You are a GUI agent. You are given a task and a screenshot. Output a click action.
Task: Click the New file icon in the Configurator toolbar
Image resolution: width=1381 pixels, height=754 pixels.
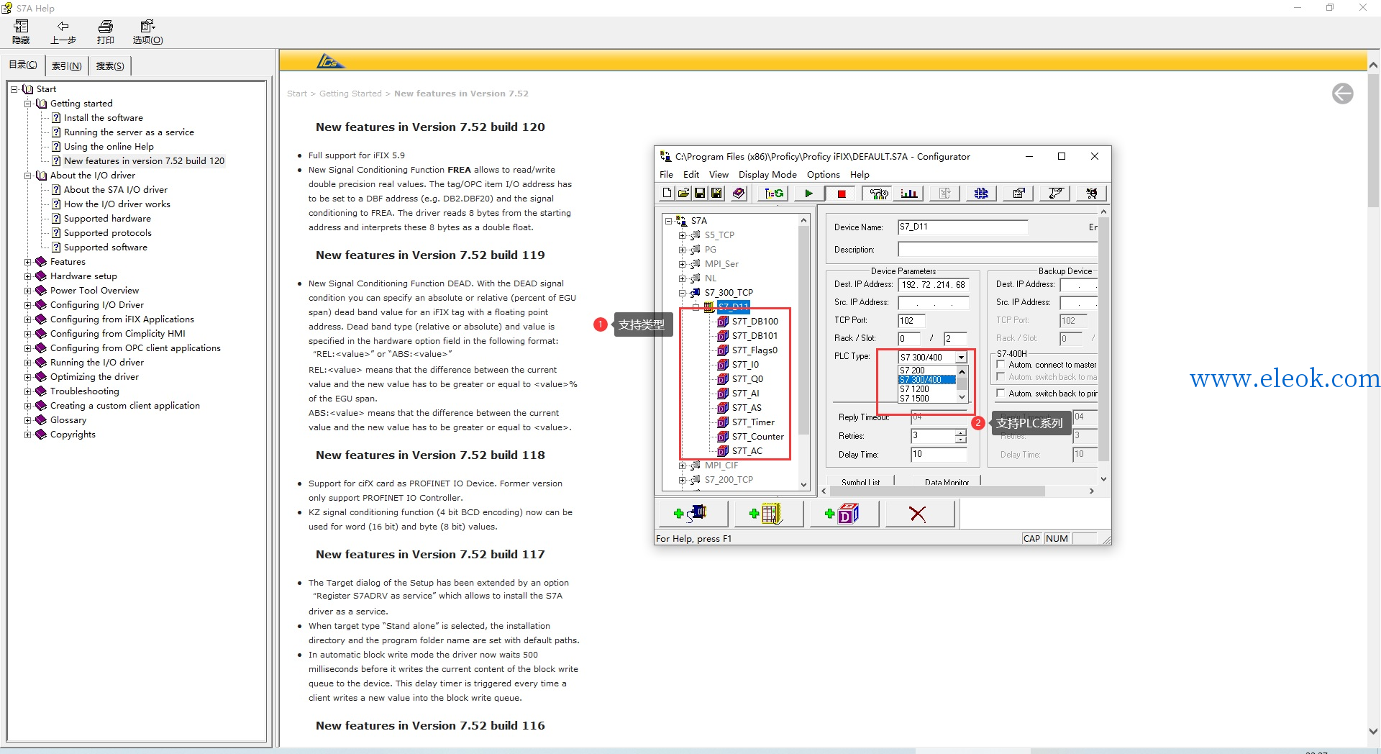[x=667, y=193]
